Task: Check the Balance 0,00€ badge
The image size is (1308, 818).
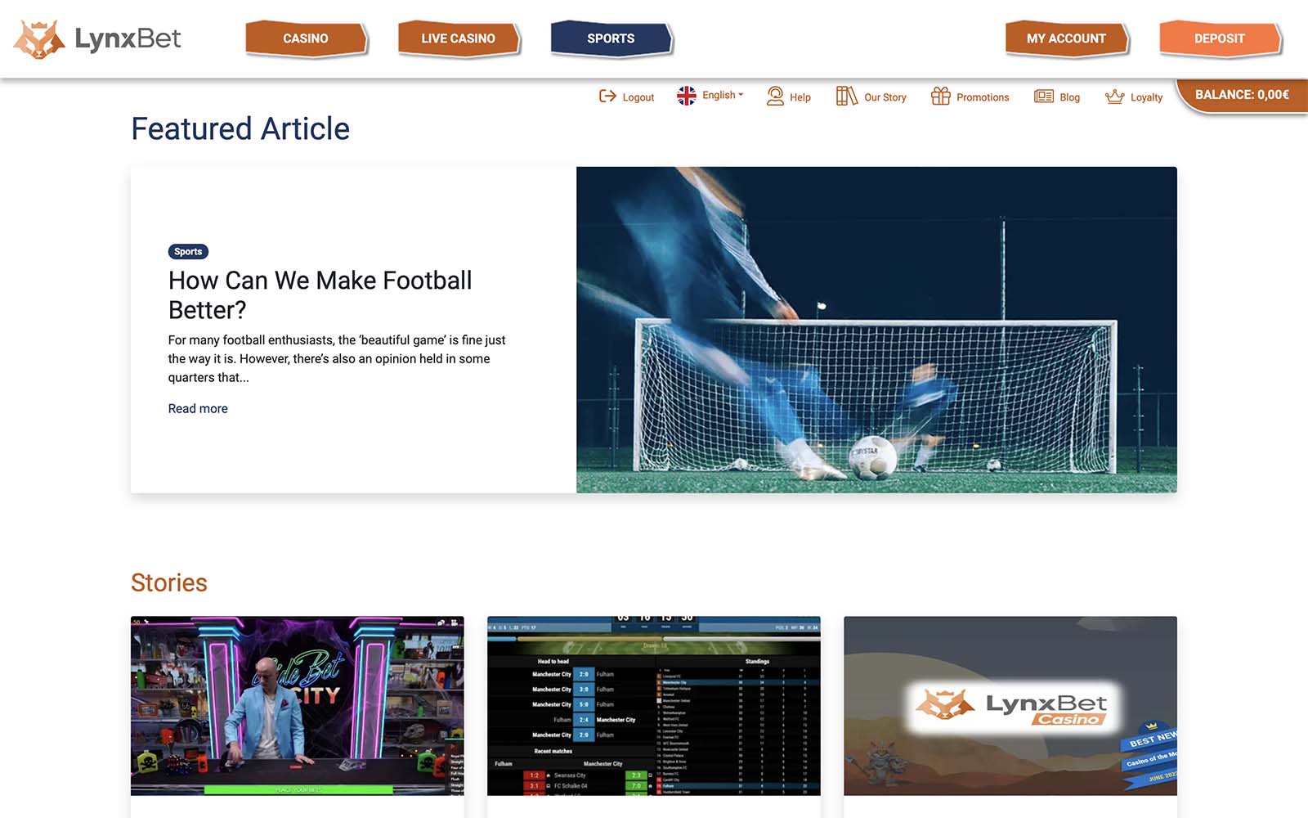Action: (1242, 95)
